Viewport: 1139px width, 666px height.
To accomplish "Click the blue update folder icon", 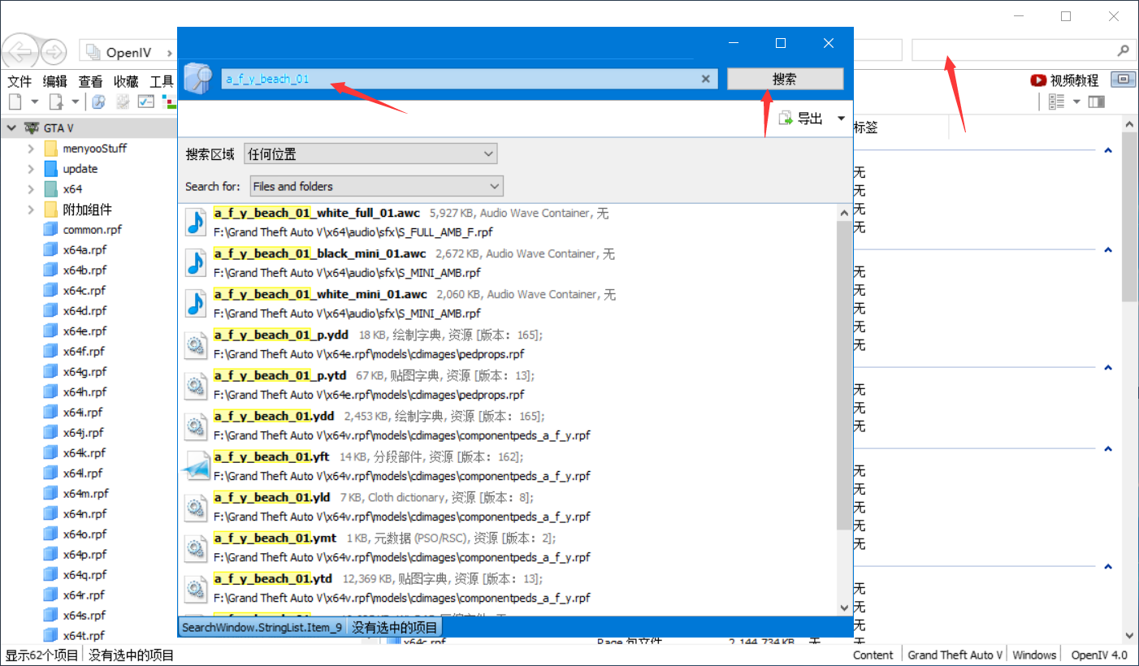I will click(50, 169).
